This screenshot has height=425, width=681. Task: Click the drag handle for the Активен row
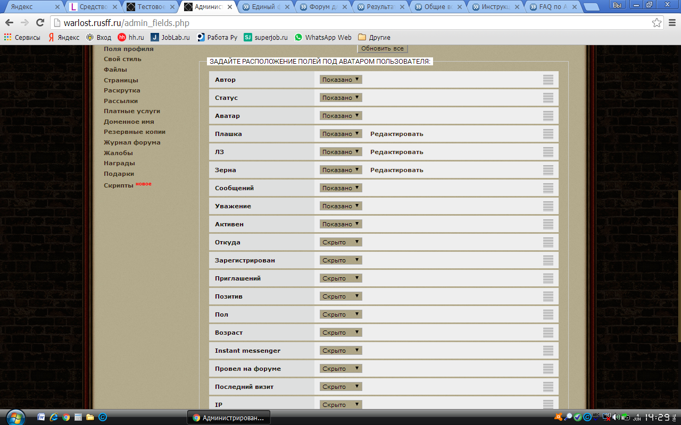point(548,224)
